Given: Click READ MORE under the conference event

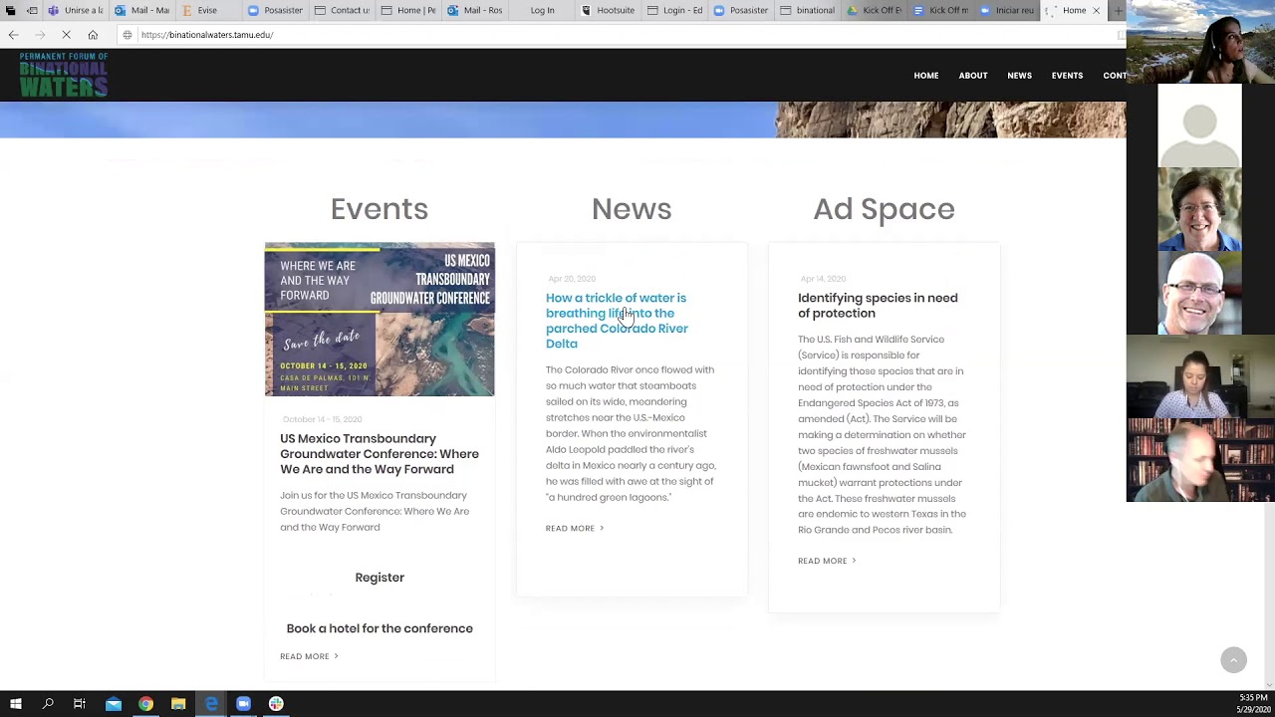Looking at the screenshot, I should [309, 656].
